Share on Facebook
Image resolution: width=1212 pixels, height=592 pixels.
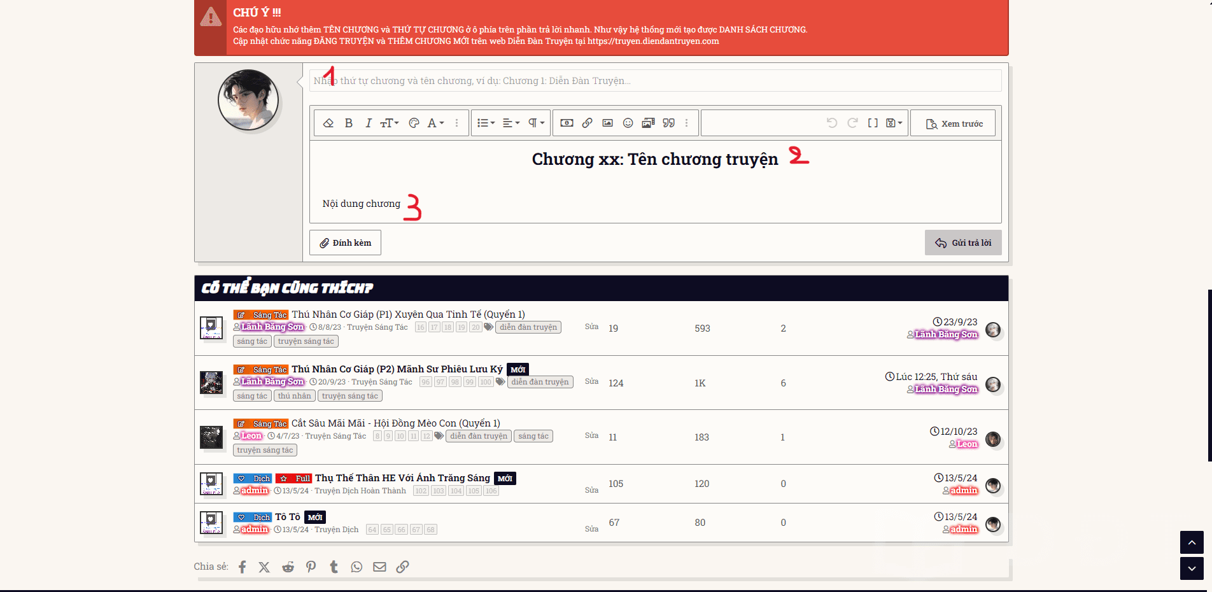pyautogui.click(x=242, y=567)
